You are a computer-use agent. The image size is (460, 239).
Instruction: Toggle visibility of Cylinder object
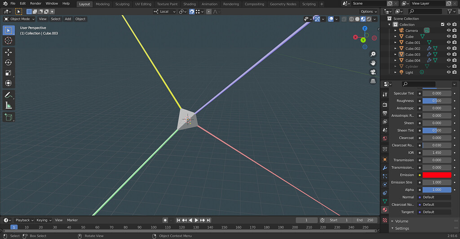(x=449, y=66)
